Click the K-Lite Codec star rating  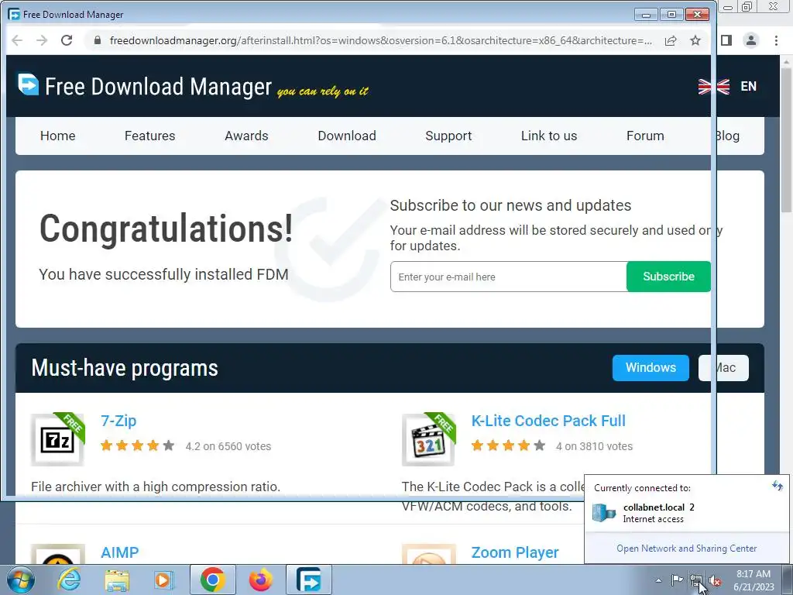click(x=508, y=445)
